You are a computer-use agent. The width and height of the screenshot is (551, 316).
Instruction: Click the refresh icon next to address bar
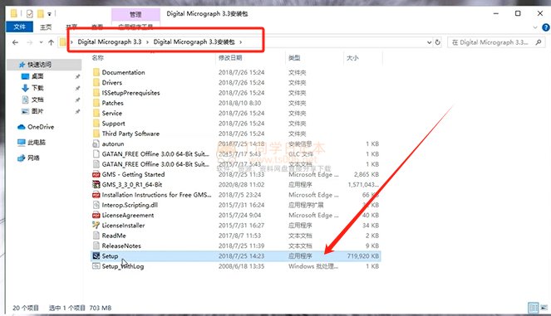pyautogui.click(x=437, y=42)
